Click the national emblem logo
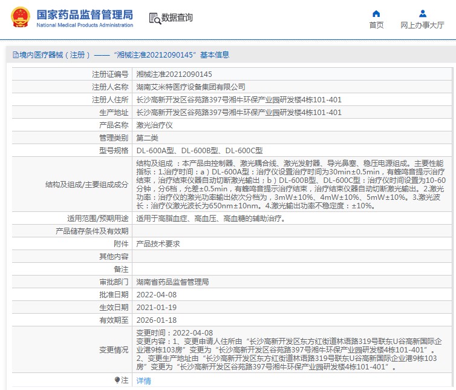The width and height of the screenshot is (456, 390). (21, 18)
